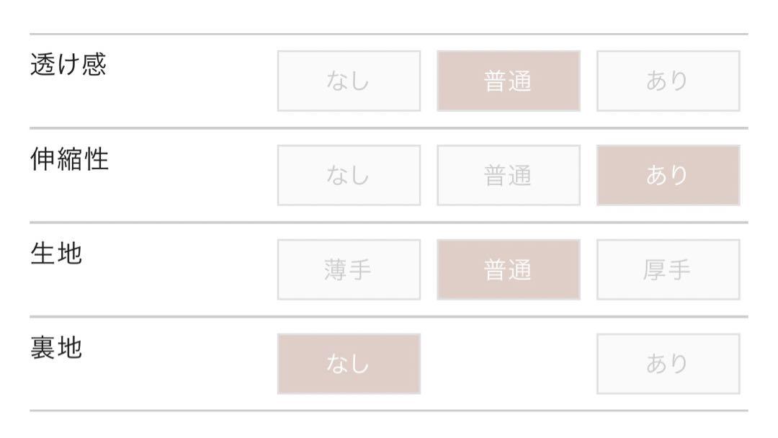Click the 伸縮性 row label
The height and width of the screenshot is (438, 778).
point(69,158)
